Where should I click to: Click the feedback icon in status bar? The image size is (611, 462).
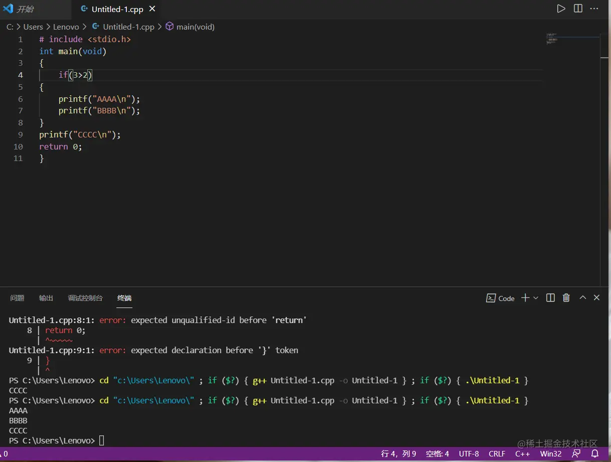(x=576, y=453)
